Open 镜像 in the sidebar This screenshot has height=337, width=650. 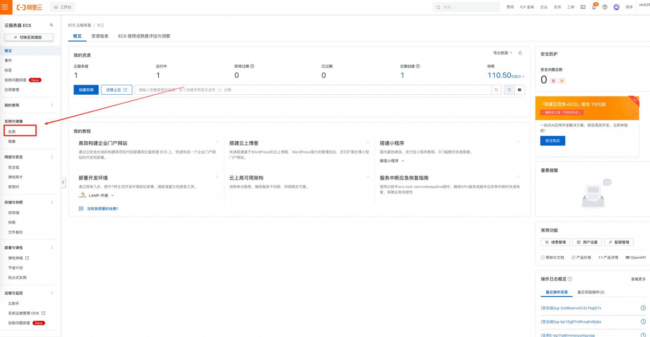tap(12, 142)
